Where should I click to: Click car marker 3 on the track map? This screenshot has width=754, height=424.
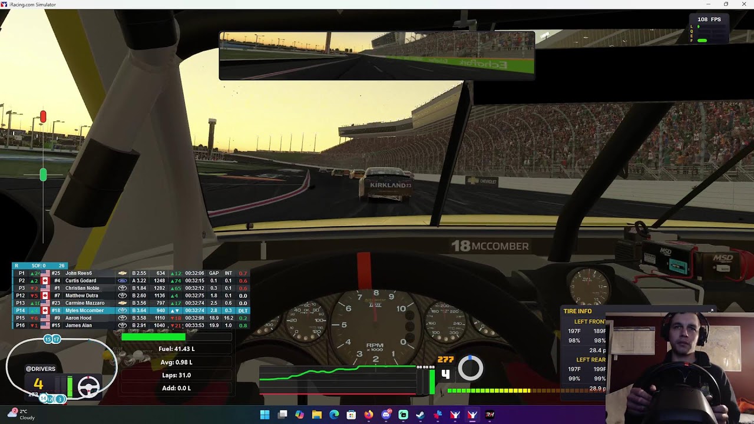click(59, 399)
